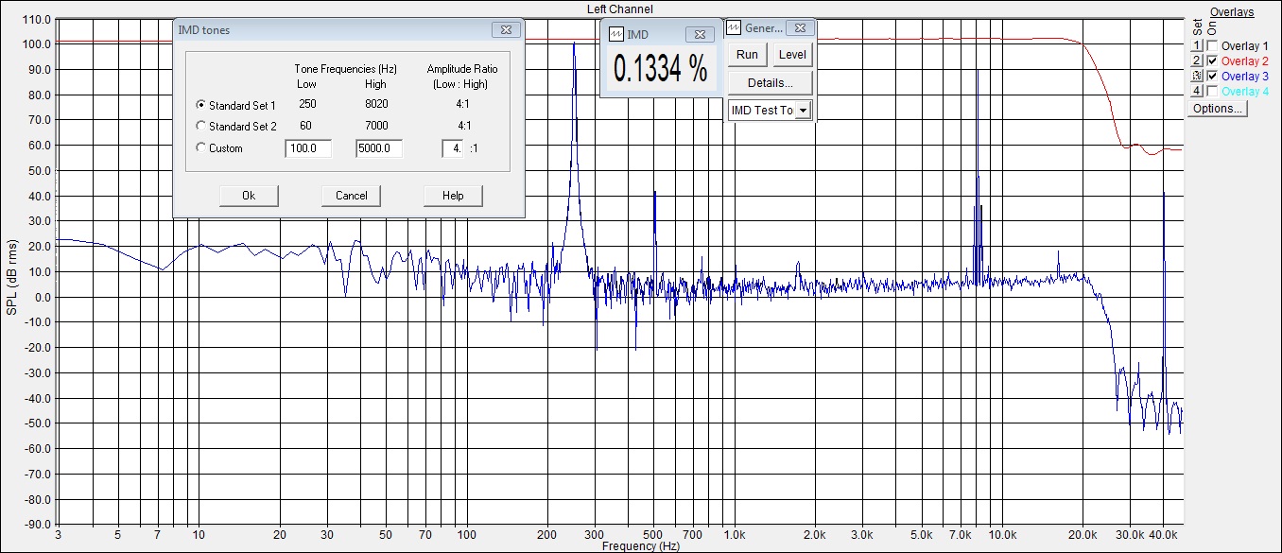Select the Standard Set 2 radio button

coord(200,126)
